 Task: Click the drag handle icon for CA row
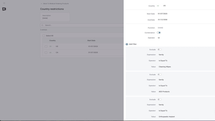[x=50, y=52]
